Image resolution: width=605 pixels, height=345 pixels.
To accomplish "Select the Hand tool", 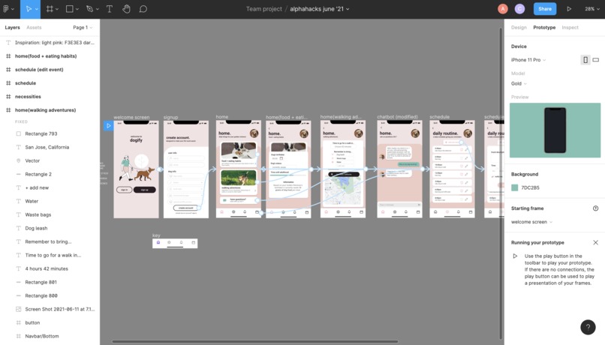I will 126,9.
